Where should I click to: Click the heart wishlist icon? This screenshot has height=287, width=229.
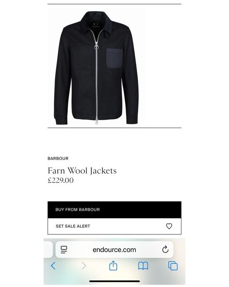click(169, 226)
